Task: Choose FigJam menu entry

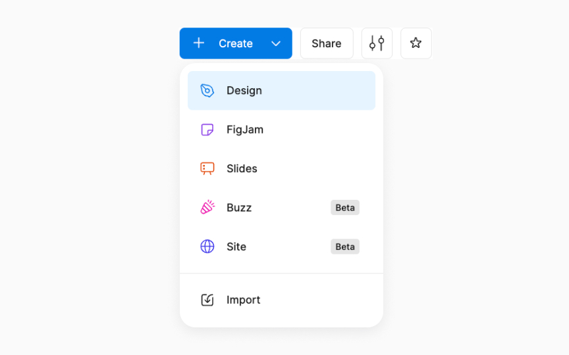Action: tap(281, 130)
